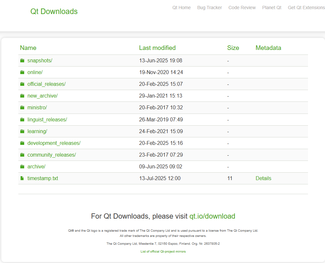Screen dimensions: 325x263
Task: Click the folder icon beside new_archive/
Action: (x=22, y=96)
